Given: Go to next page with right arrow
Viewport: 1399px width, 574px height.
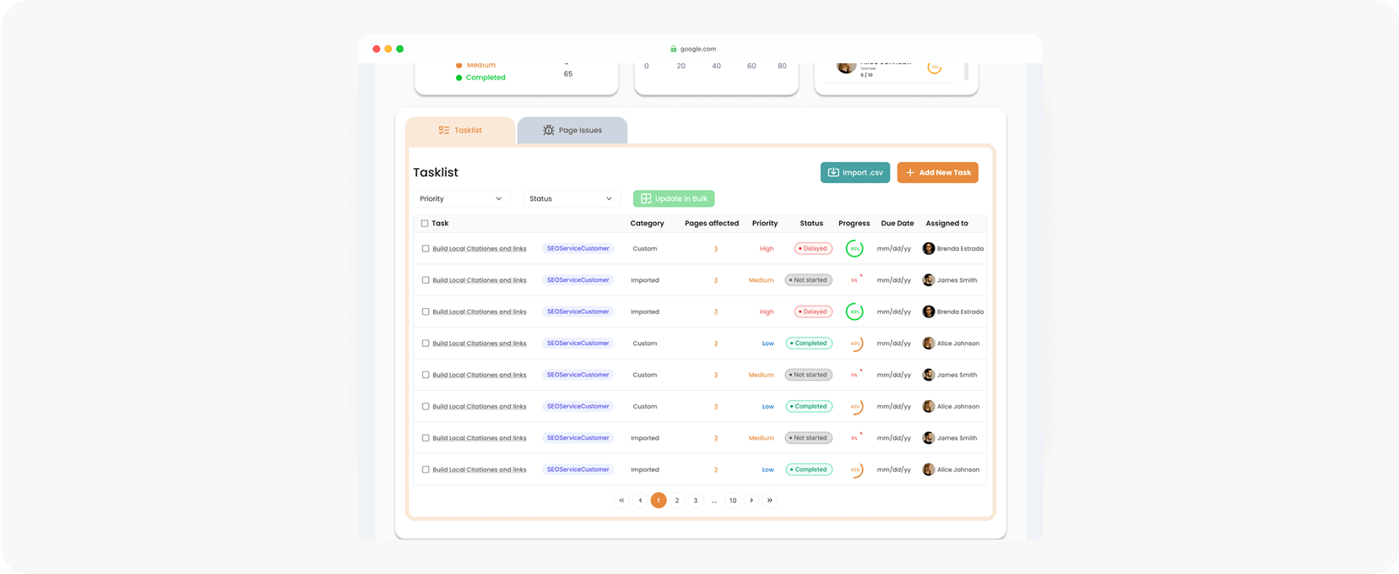Looking at the screenshot, I should coord(751,501).
